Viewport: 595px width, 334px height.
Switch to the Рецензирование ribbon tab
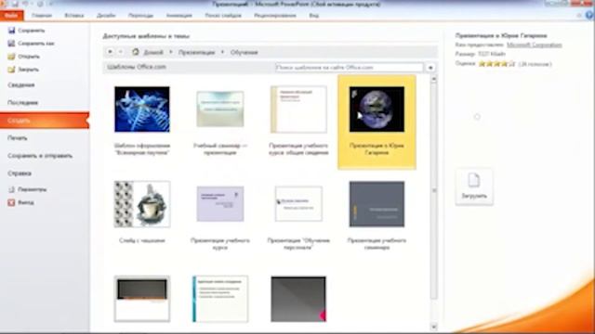(275, 16)
